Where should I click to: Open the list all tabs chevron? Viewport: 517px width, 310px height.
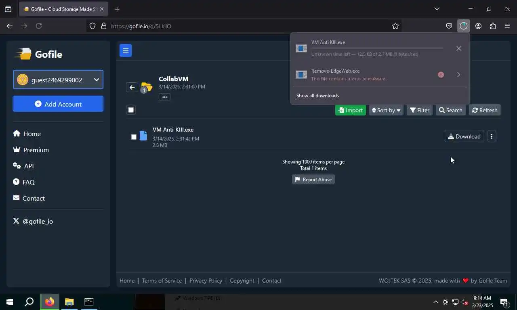click(437, 9)
